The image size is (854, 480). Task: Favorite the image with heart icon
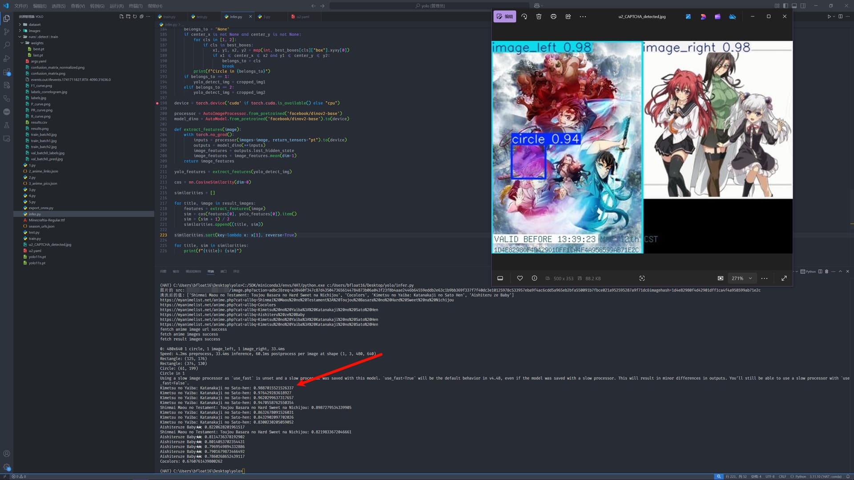tap(520, 278)
